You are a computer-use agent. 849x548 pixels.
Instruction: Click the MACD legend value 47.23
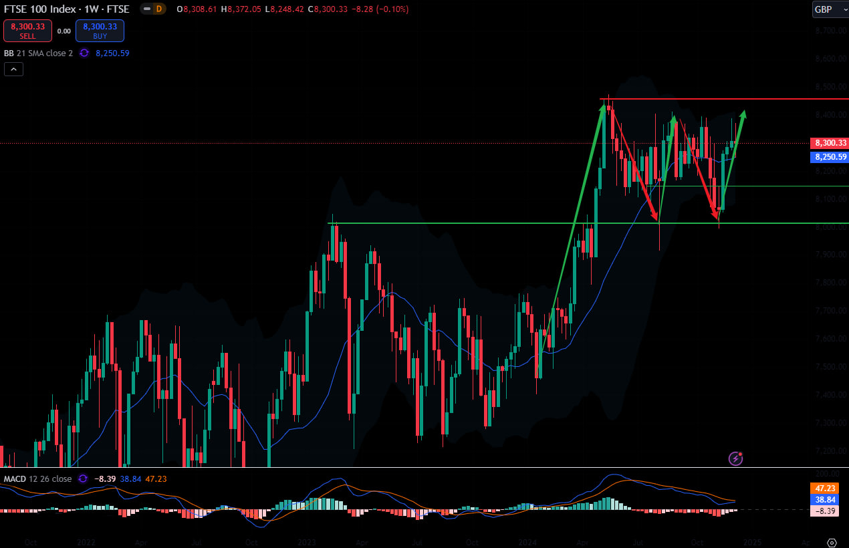[x=156, y=478]
